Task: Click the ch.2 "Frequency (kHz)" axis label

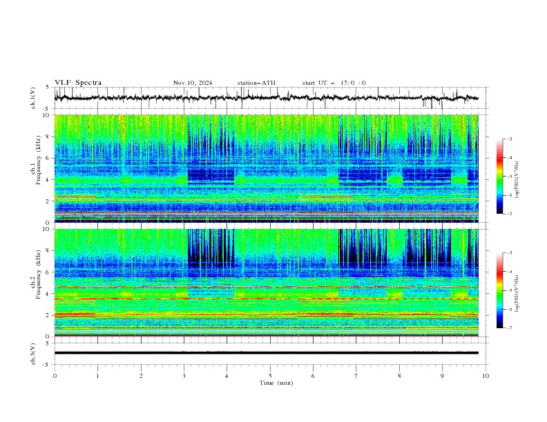Action: point(39,274)
